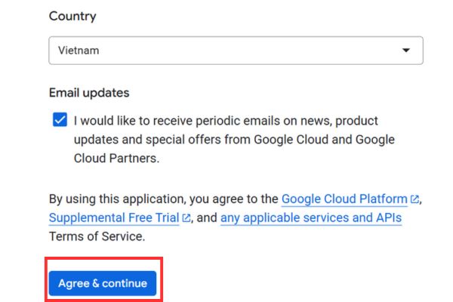The height and width of the screenshot is (302, 453).
Task: Click the word 'and' before the APIs link
Action: [208, 218]
